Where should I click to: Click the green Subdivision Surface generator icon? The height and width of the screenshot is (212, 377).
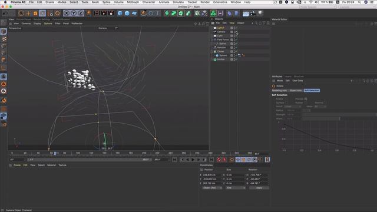(167, 13)
